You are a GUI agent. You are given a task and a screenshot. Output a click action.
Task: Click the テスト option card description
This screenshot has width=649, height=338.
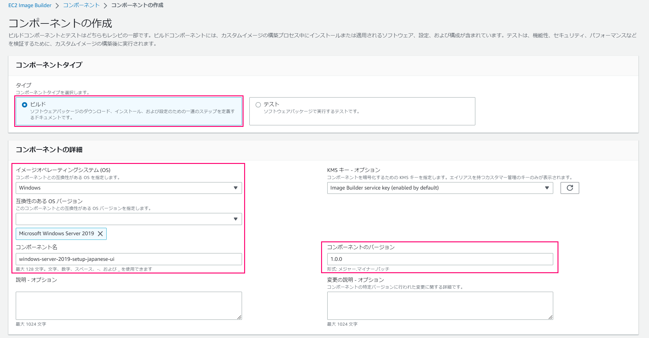(312, 111)
